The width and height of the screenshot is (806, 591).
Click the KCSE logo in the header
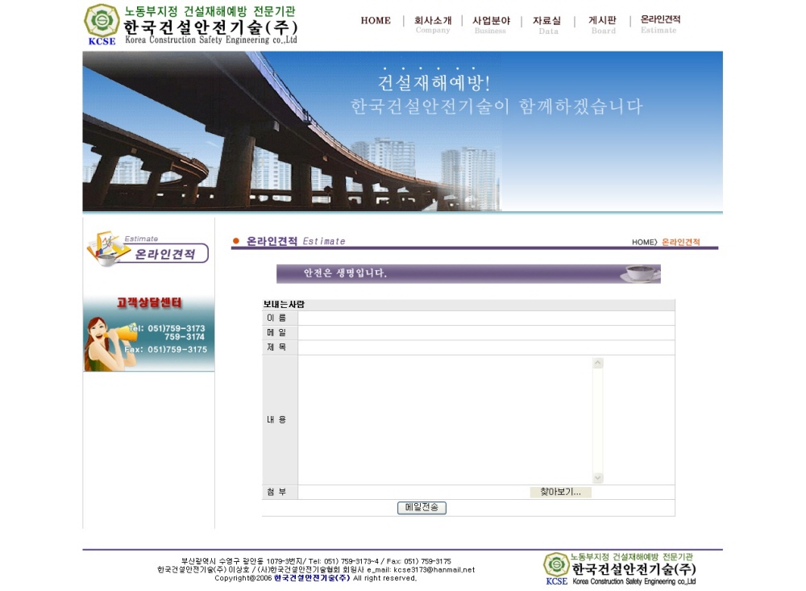tap(102, 24)
